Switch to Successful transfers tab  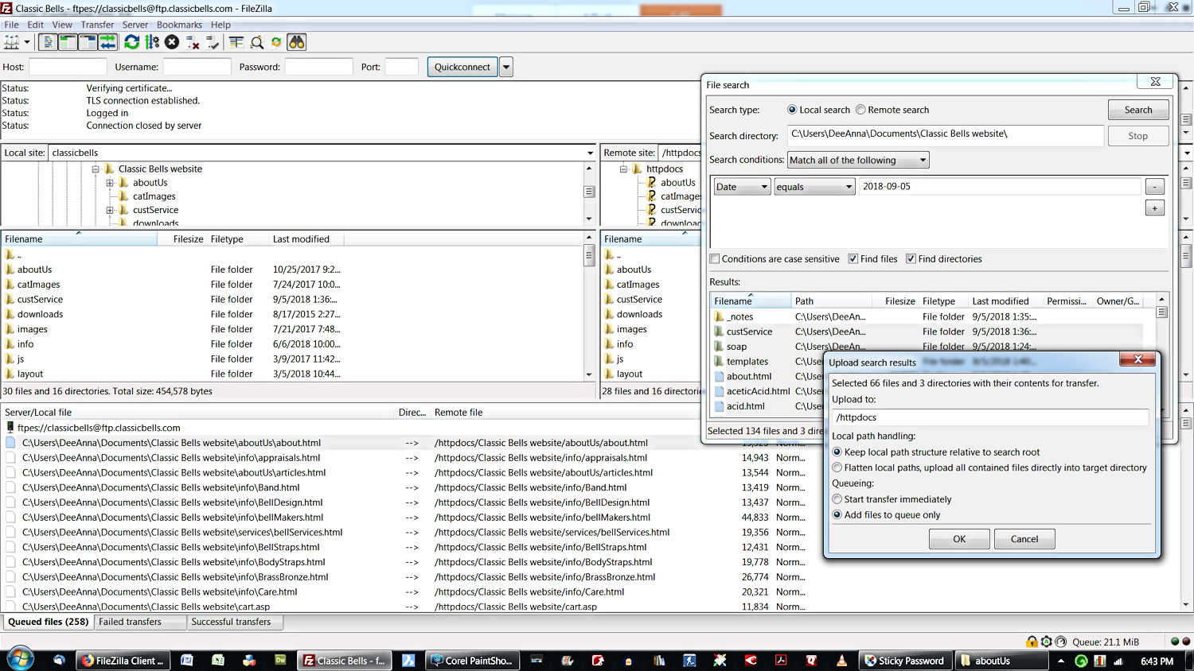click(x=235, y=622)
